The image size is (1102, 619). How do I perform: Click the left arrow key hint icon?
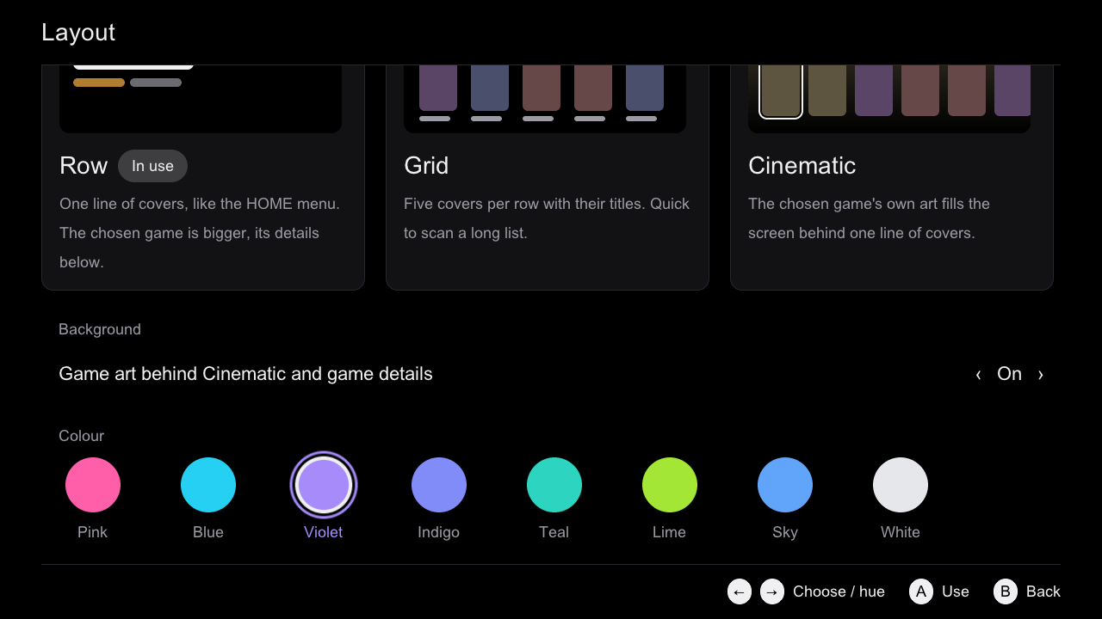[x=740, y=591]
